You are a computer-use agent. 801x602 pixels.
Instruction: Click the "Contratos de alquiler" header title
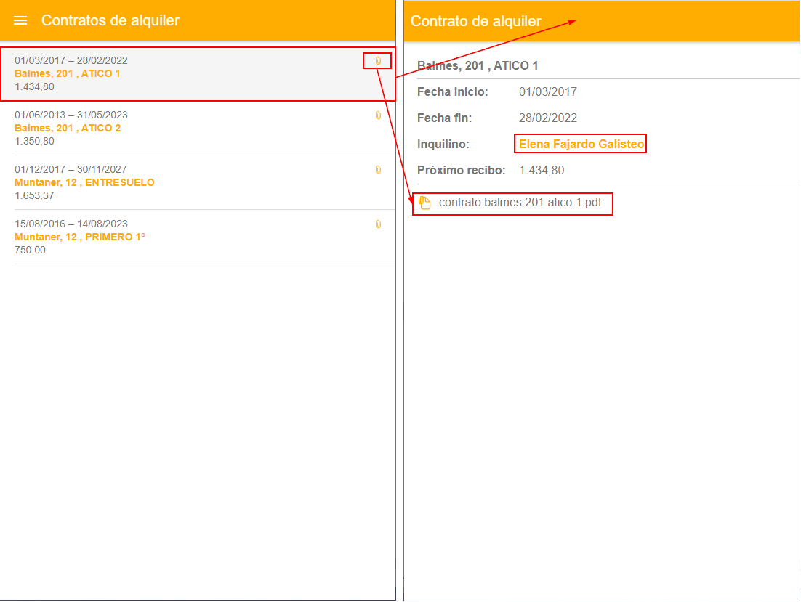tap(110, 20)
